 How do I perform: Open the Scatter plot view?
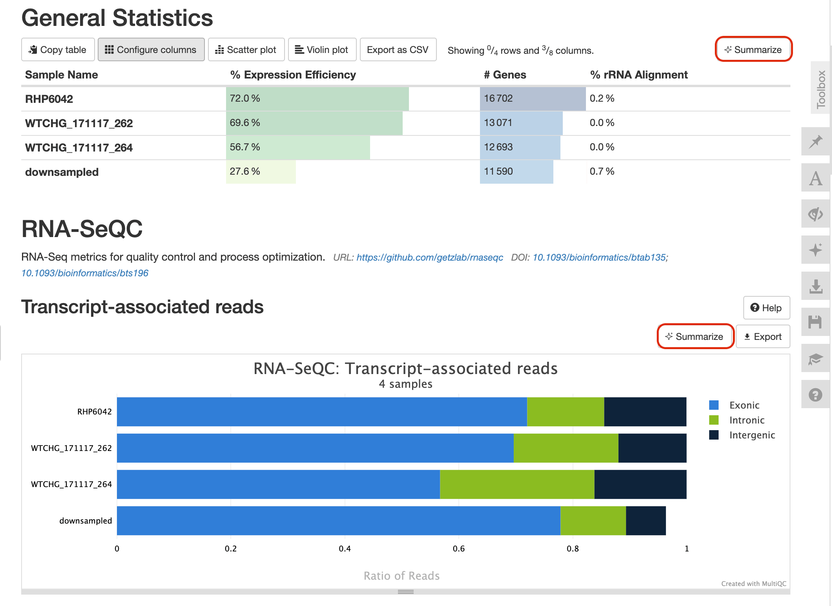coord(246,49)
